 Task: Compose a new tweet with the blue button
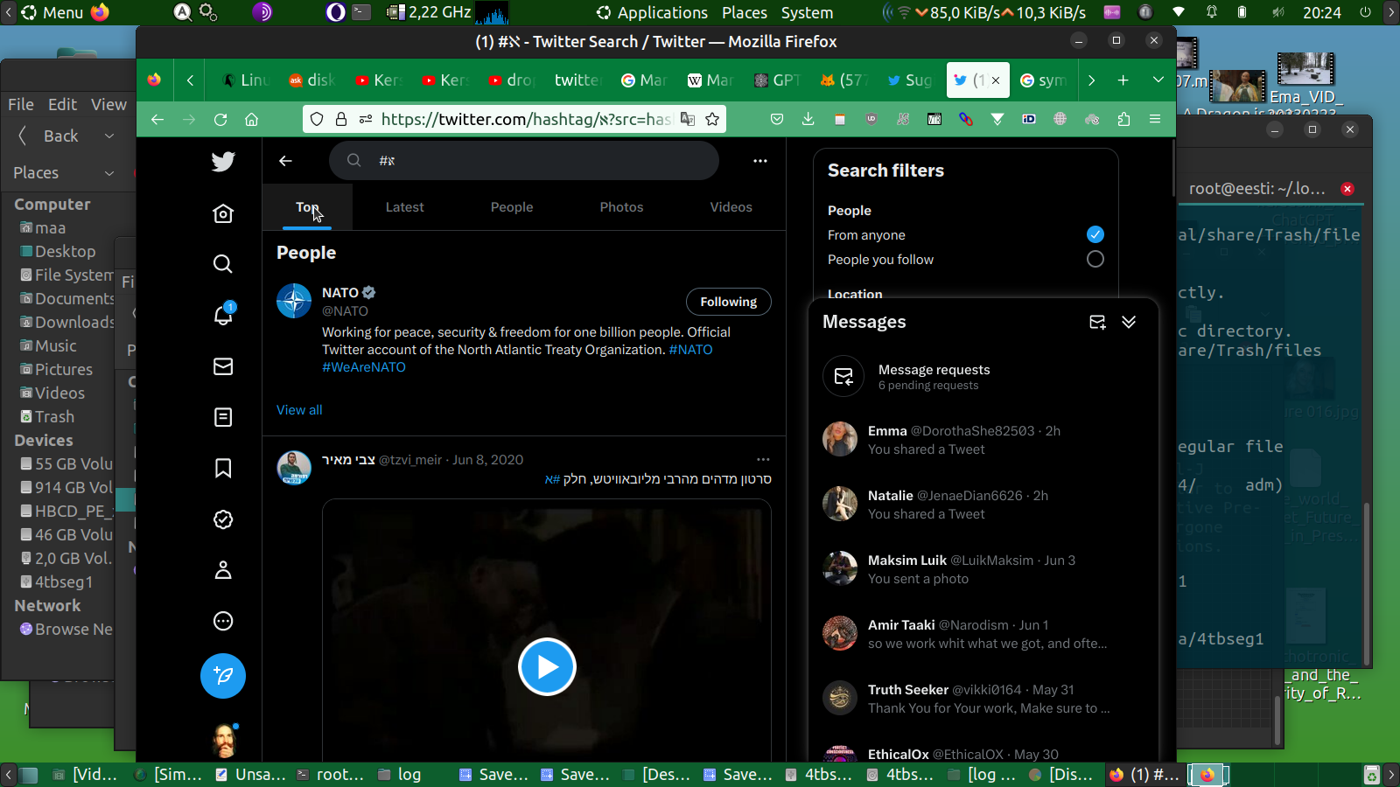tap(223, 676)
